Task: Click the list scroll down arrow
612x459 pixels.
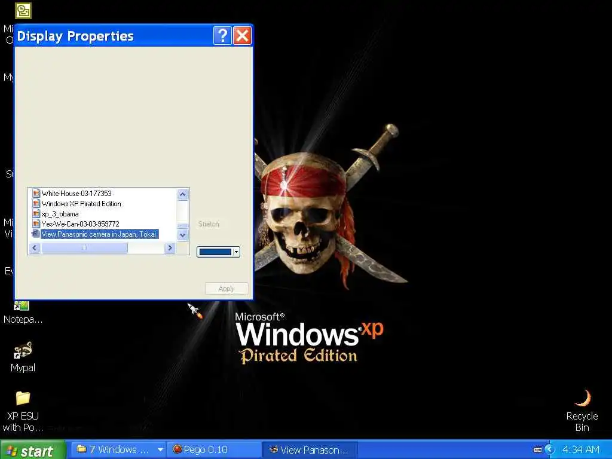Action: click(182, 235)
